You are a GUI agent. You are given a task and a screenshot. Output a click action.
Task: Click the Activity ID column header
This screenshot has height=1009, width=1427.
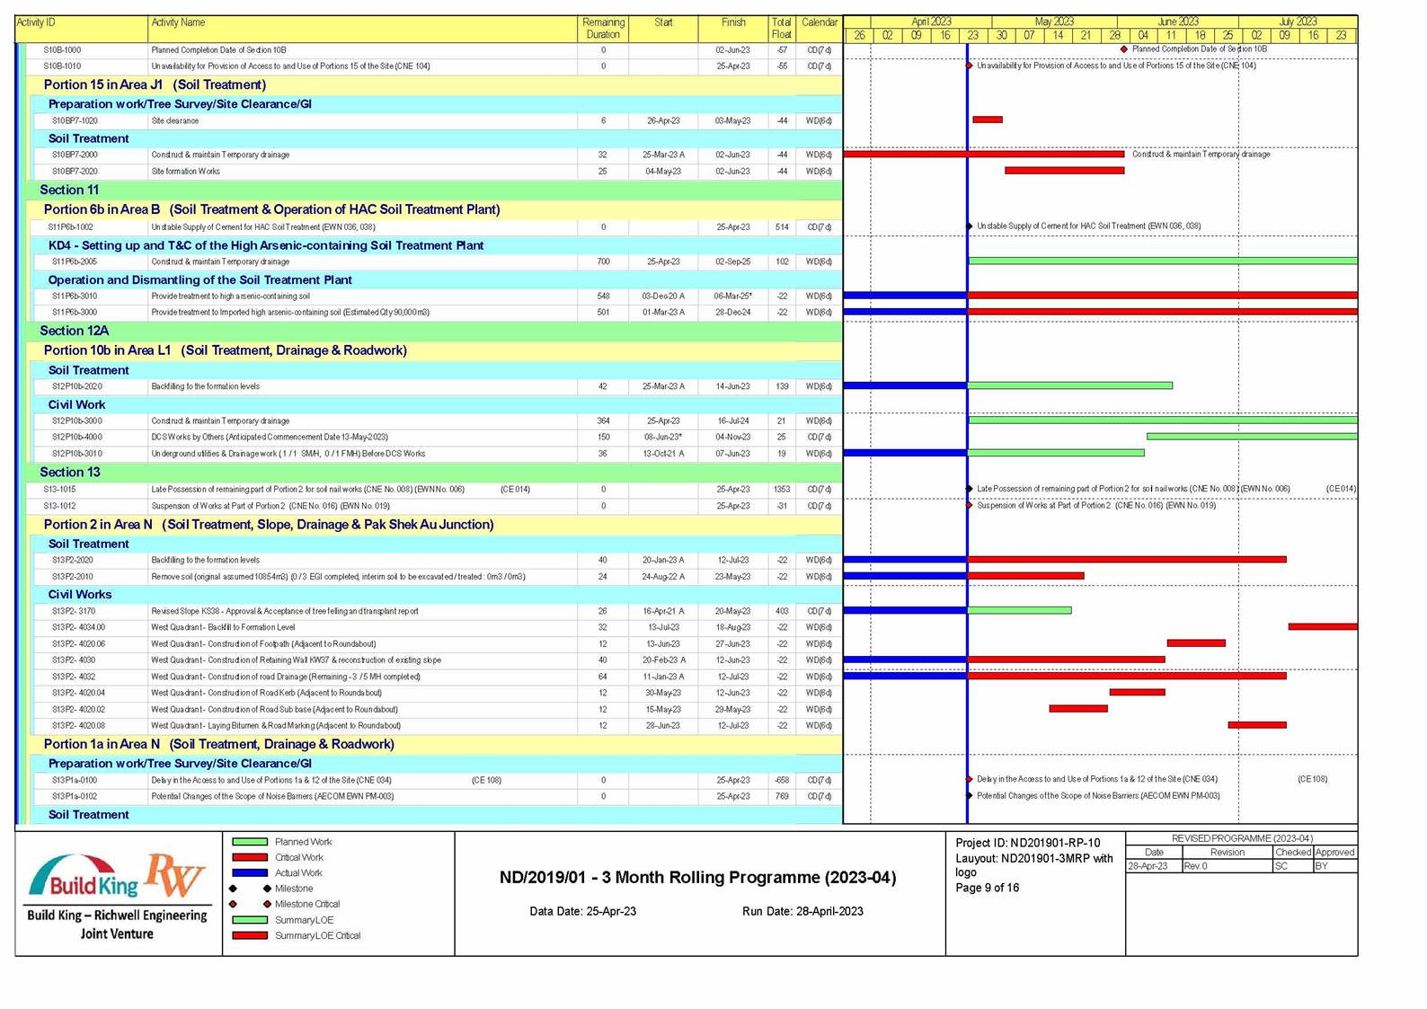click(x=82, y=28)
